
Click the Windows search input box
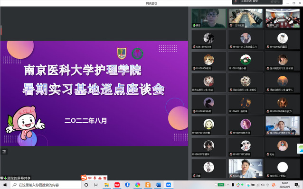tap(46, 185)
